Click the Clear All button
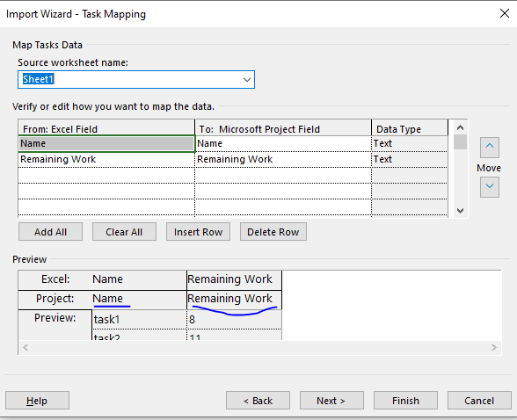 [x=124, y=232]
